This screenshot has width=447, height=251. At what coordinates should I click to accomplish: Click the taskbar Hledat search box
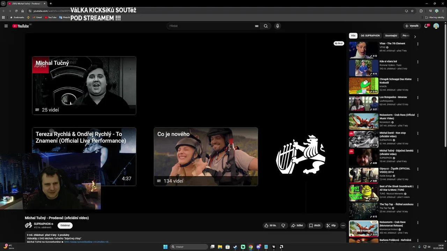pyautogui.click(x=189, y=247)
